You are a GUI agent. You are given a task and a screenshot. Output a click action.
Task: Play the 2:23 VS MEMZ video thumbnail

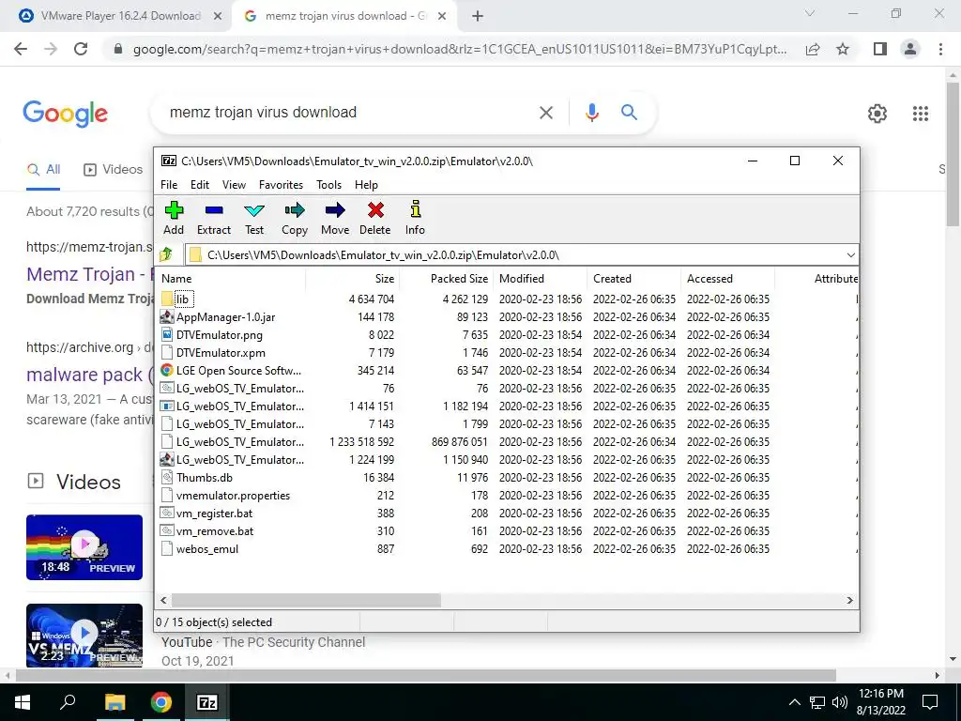84,636
